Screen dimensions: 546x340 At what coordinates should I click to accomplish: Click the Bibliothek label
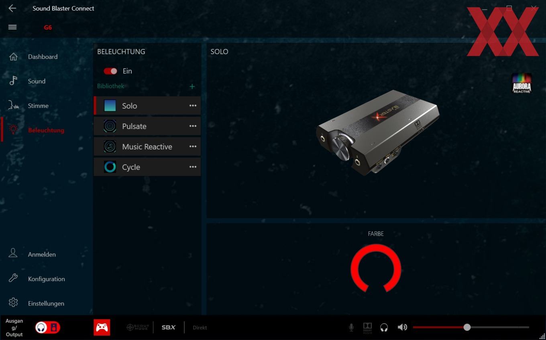[x=110, y=86]
